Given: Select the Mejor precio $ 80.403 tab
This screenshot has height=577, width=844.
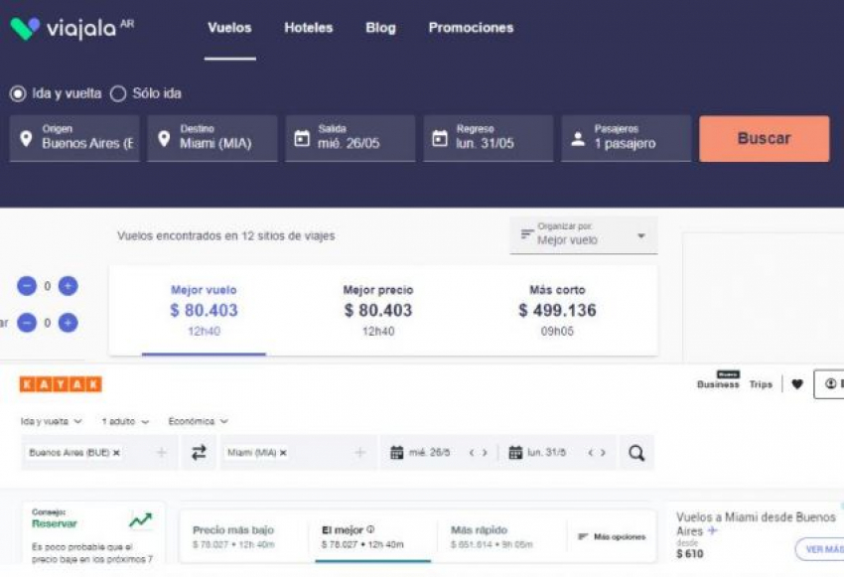Looking at the screenshot, I should (378, 310).
